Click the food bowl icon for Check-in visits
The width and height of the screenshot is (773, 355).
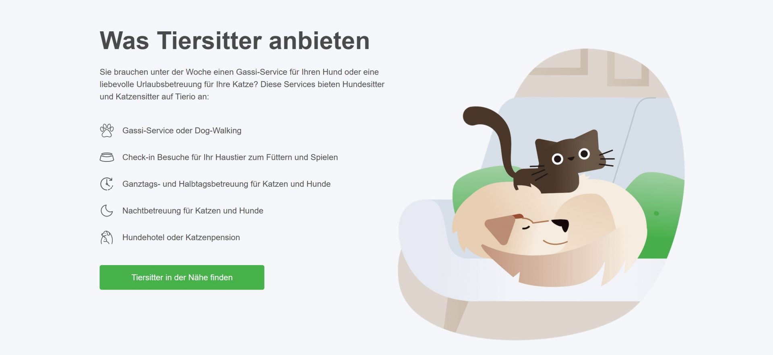pyautogui.click(x=107, y=157)
